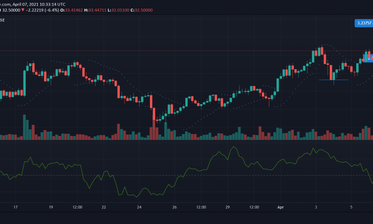Click the '12:00' label between 19 and 22

click(77, 207)
